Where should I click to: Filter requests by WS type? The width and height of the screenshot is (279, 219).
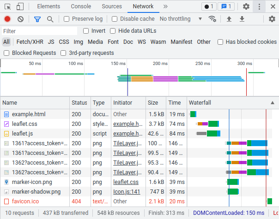(x=142, y=42)
